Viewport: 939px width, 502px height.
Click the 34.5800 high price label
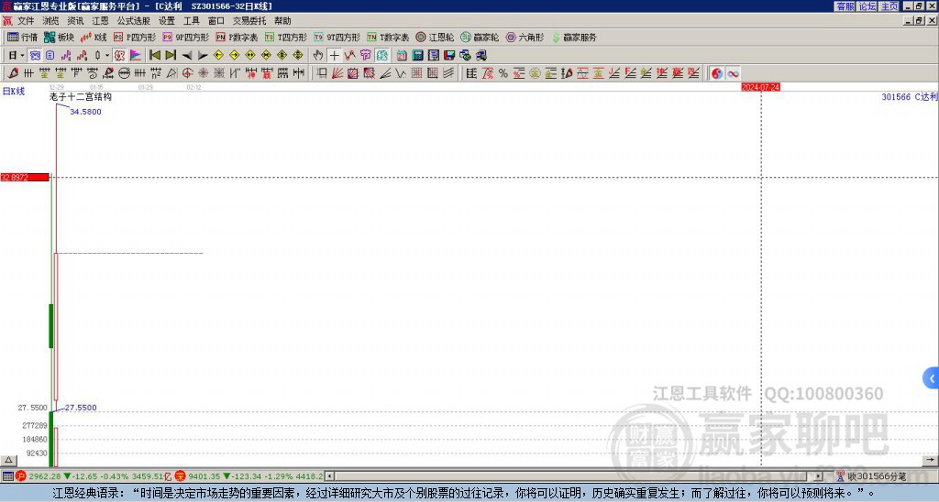pyautogui.click(x=85, y=112)
